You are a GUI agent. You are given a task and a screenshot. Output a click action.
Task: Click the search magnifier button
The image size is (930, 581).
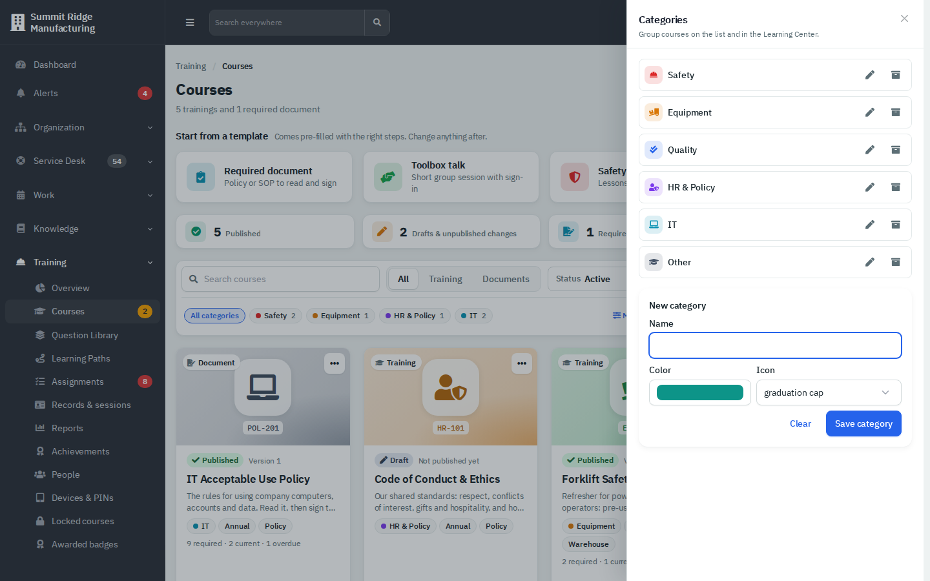[x=377, y=23]
